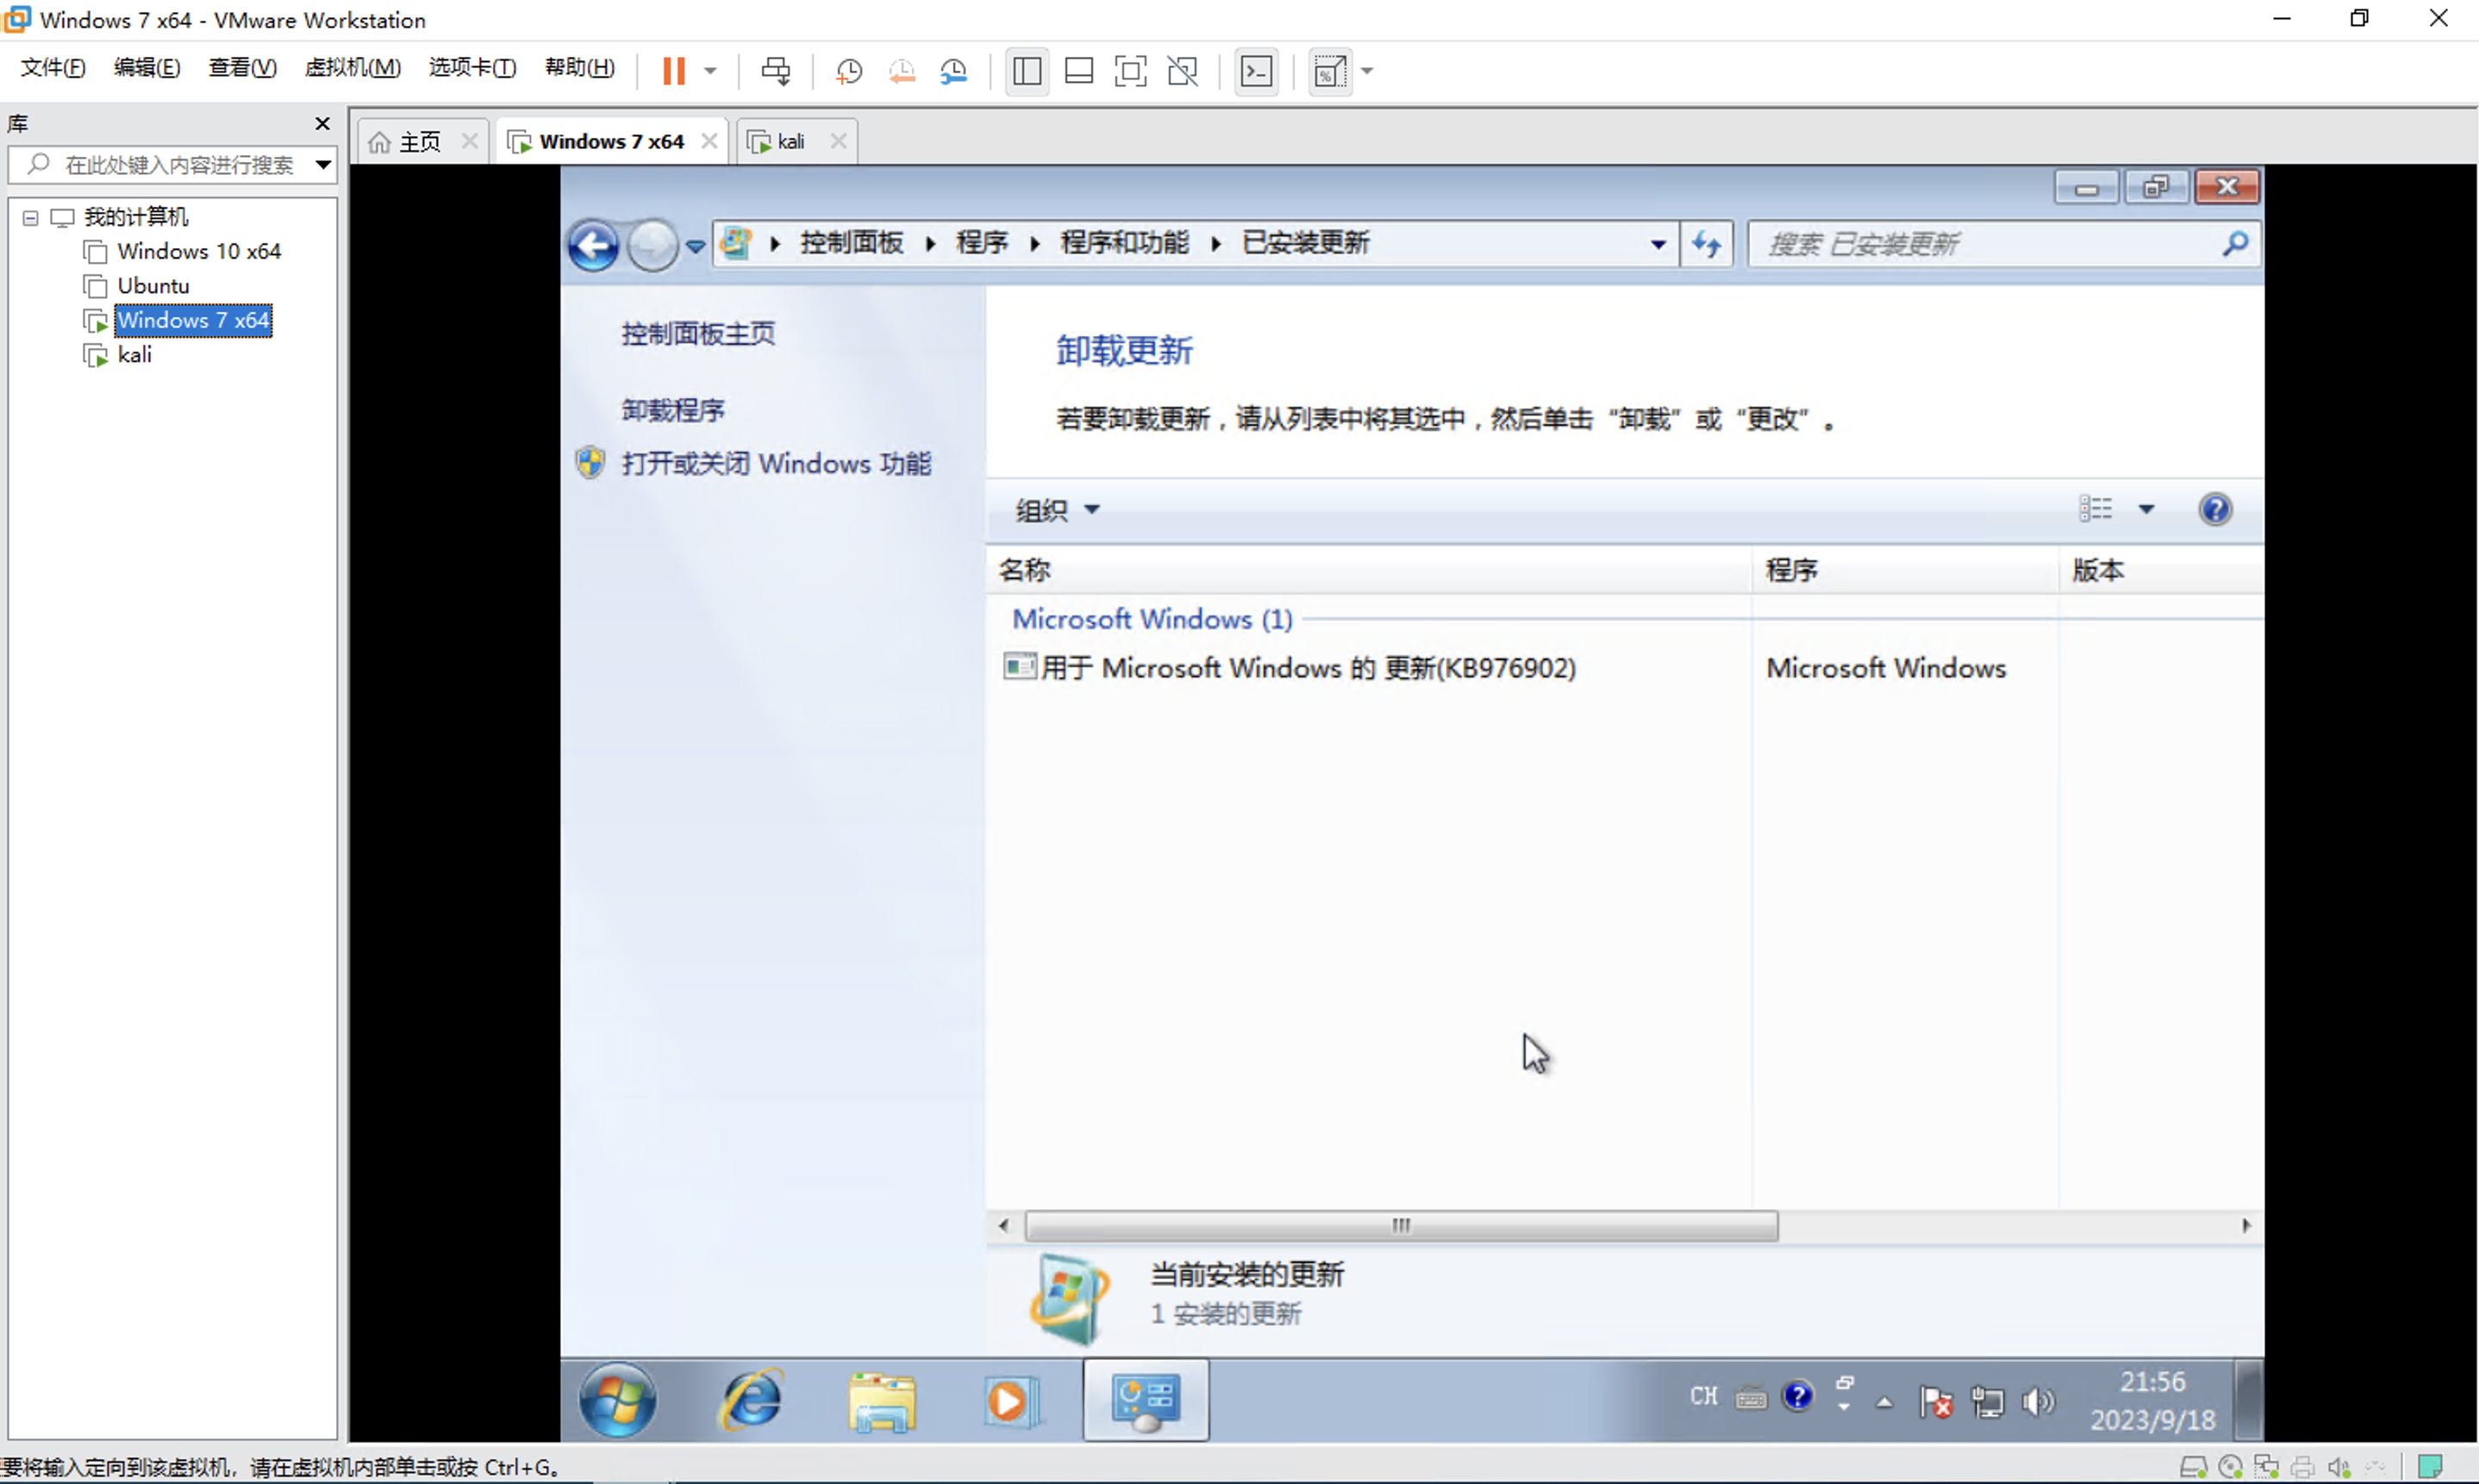Close the Windows 7 x64 tab

708,141
